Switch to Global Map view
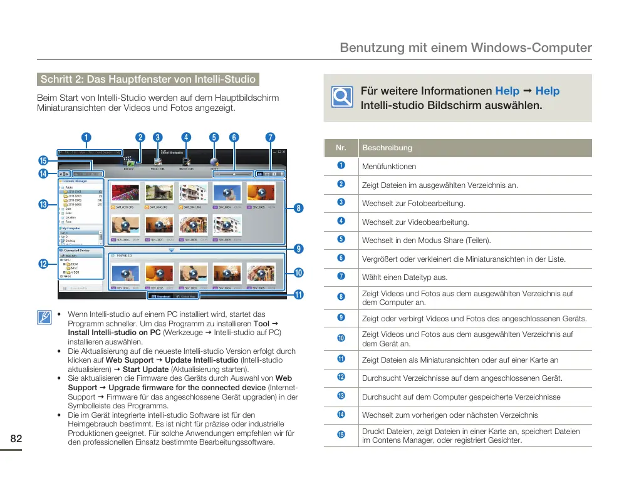 point(185,295)
